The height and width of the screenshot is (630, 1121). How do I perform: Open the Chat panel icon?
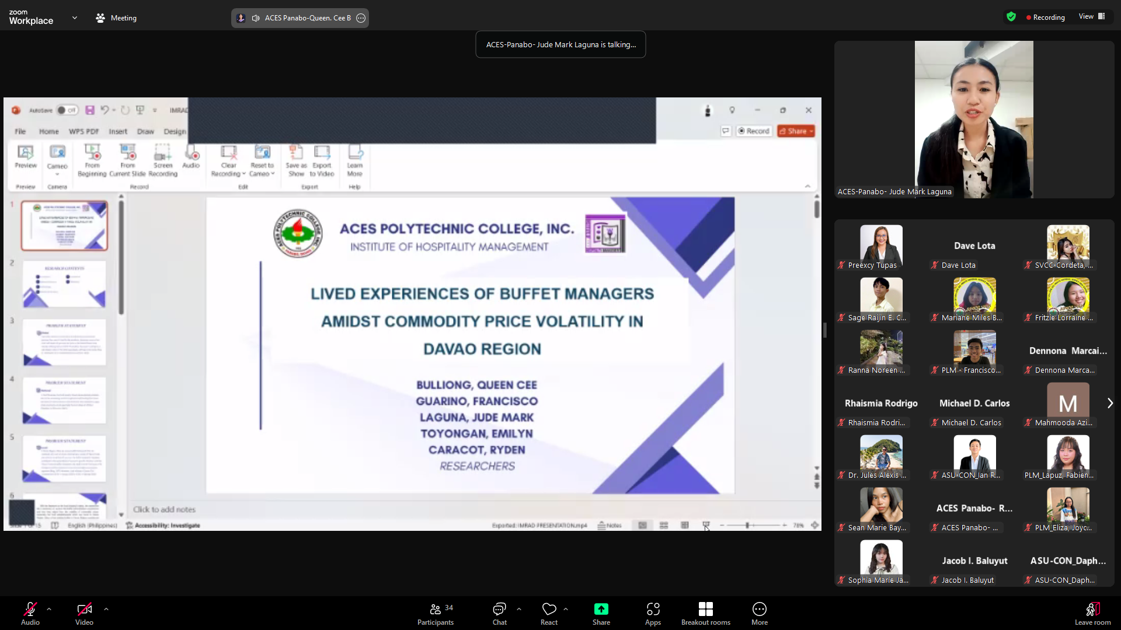(x=499, y=610)
